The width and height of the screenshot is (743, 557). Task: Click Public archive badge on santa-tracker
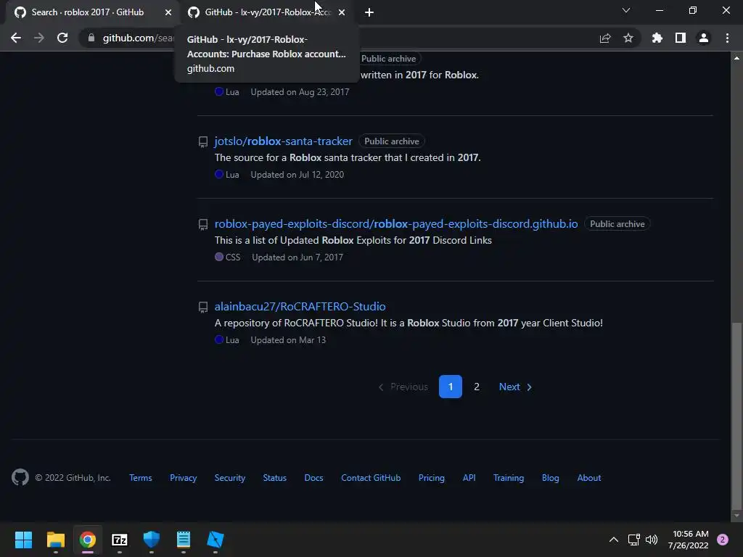click(x=391, y=141)
